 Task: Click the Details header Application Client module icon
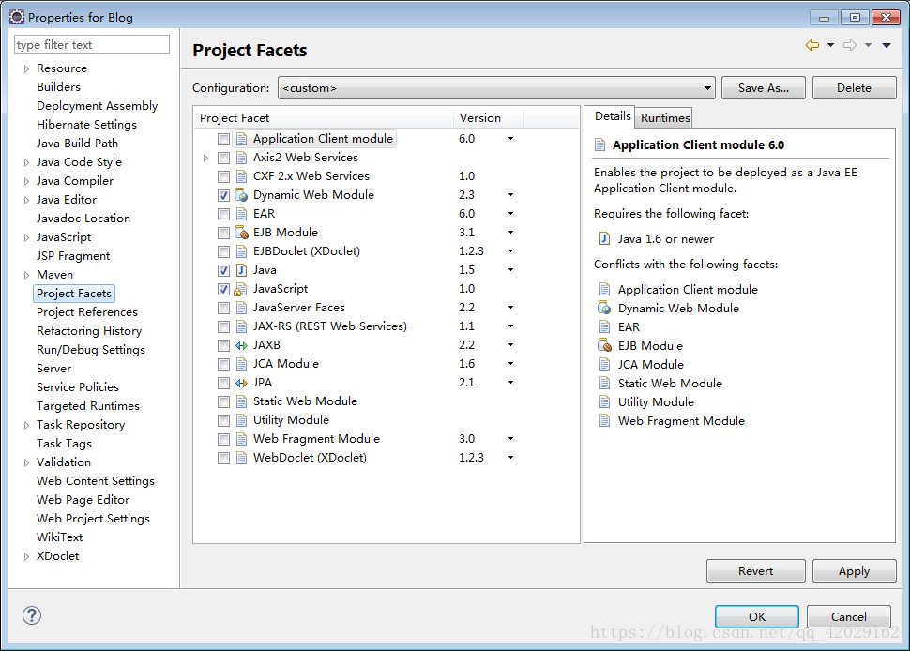tap(599, 144)
